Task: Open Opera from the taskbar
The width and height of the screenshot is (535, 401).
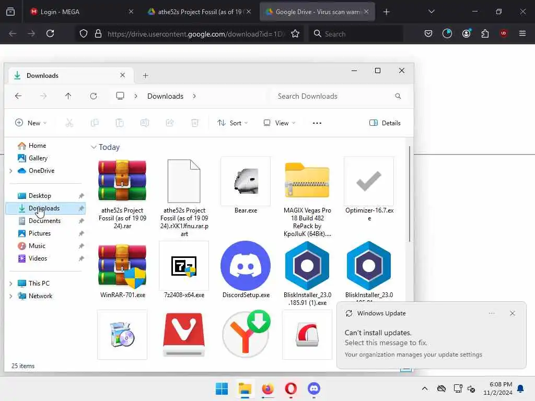Action: (x=290, y=388)
